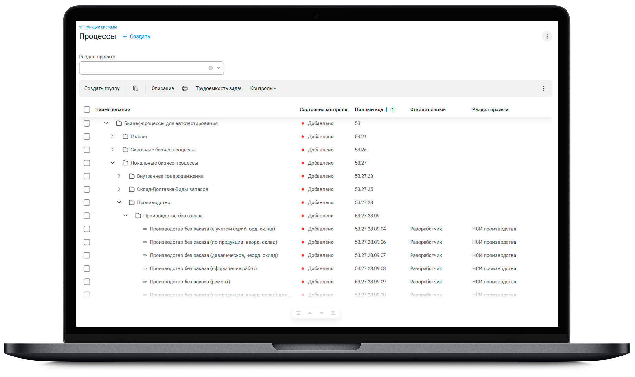The height and width of the screenshot is (377, 635).
Task: Open the Контроль dropdown menu
Action: pyautogui.click(x=263, y=89)
